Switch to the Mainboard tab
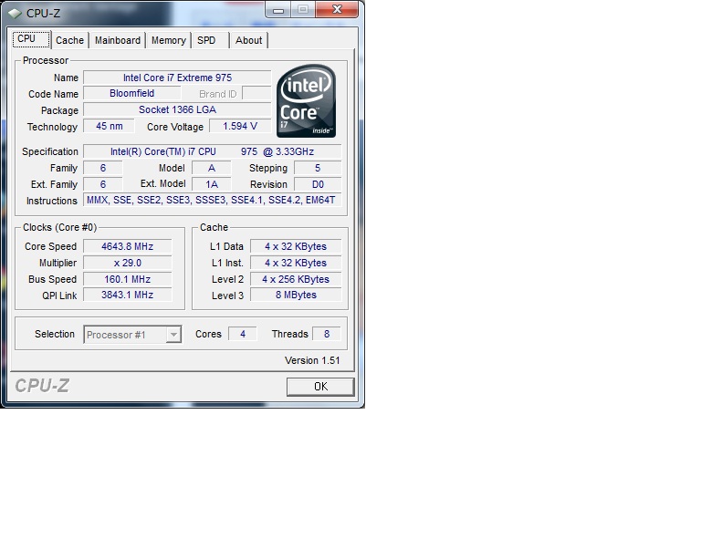The width and height of the screenshot is (701, 560). [x=118, y=40]
